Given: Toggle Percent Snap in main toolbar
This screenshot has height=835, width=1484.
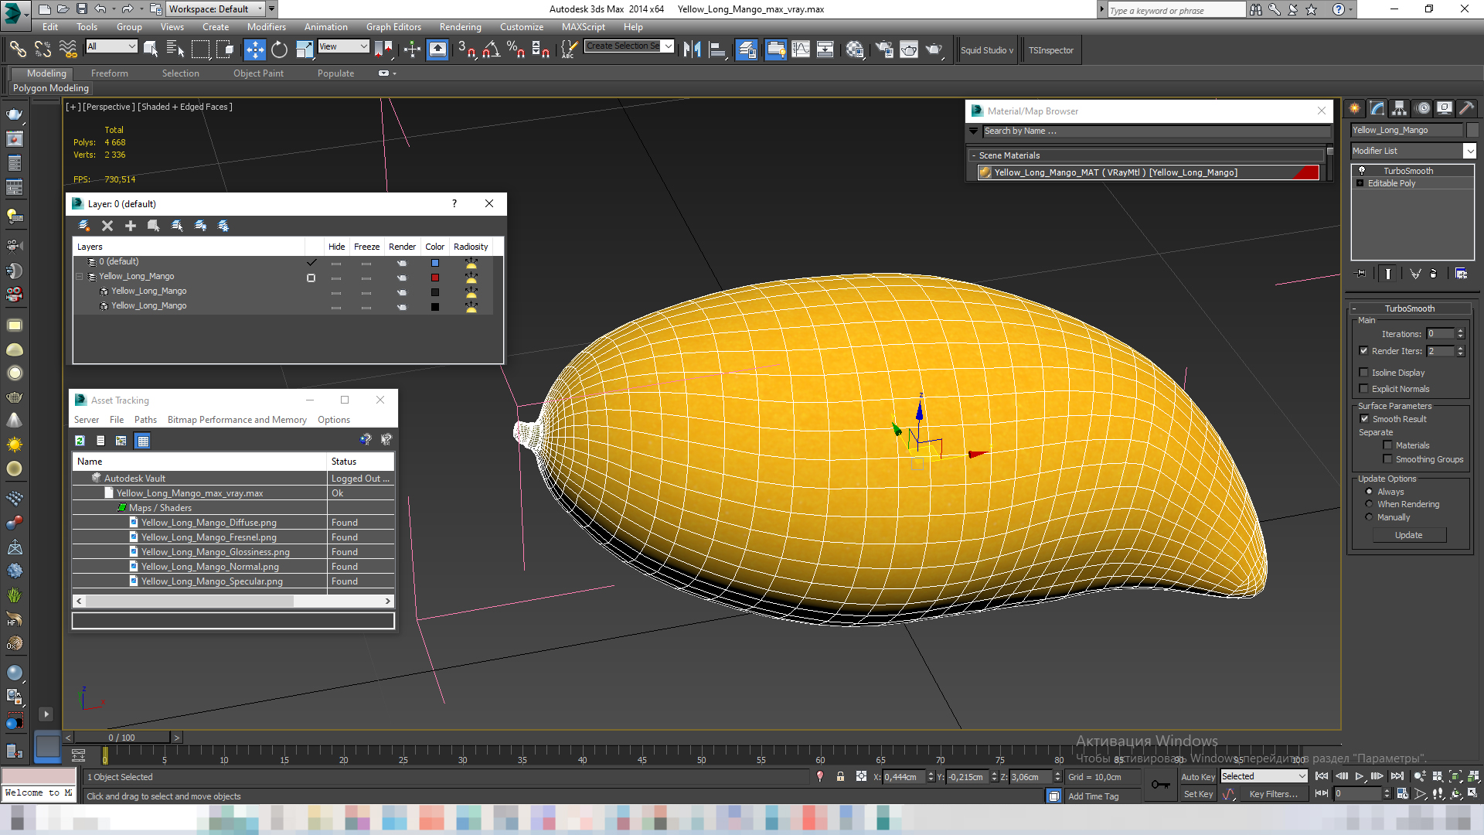Looking at the screenshot, I should coord(516,49).
